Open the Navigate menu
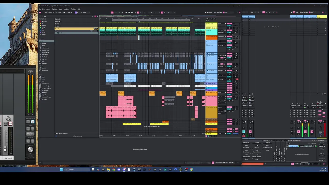This screenshot has height=185, width=329. 67,9
